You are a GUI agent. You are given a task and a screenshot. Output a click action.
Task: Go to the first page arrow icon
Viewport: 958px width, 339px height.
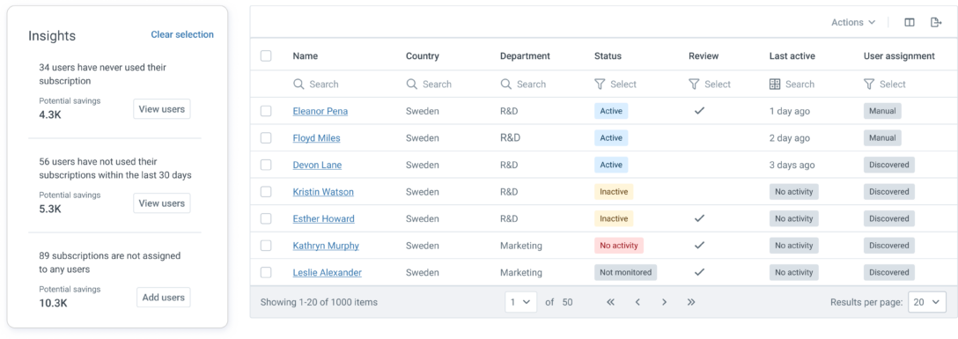[610, 302]
